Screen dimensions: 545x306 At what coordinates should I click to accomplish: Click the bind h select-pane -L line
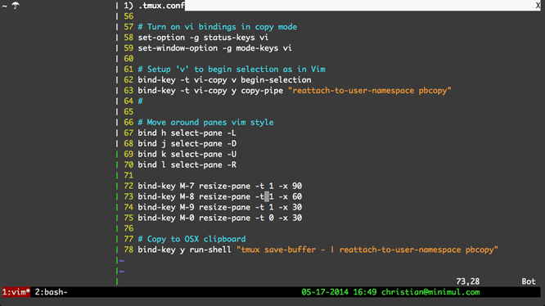point(187,133)
